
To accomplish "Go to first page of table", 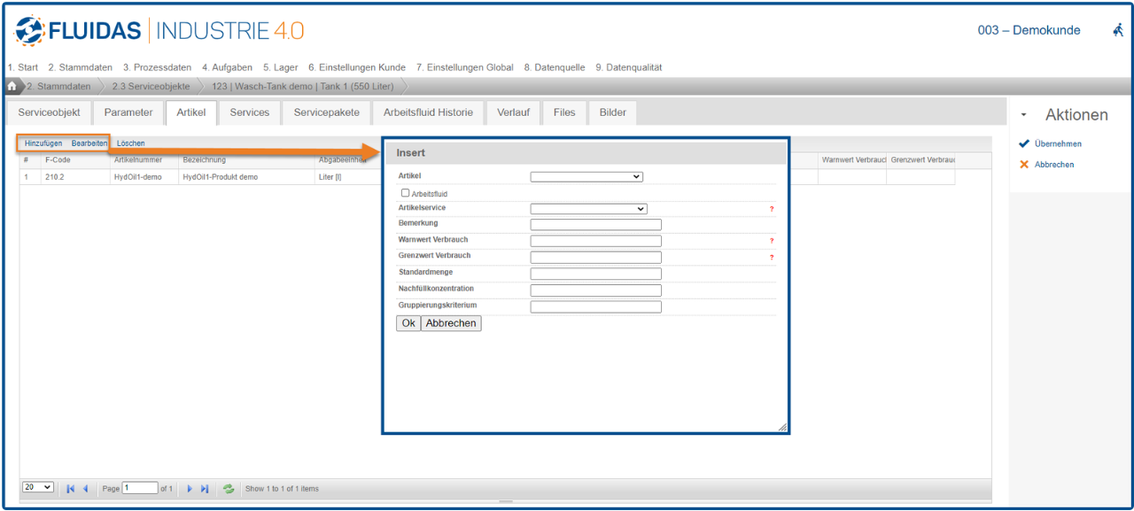I will pyautogui.click(x=71, y=489).
